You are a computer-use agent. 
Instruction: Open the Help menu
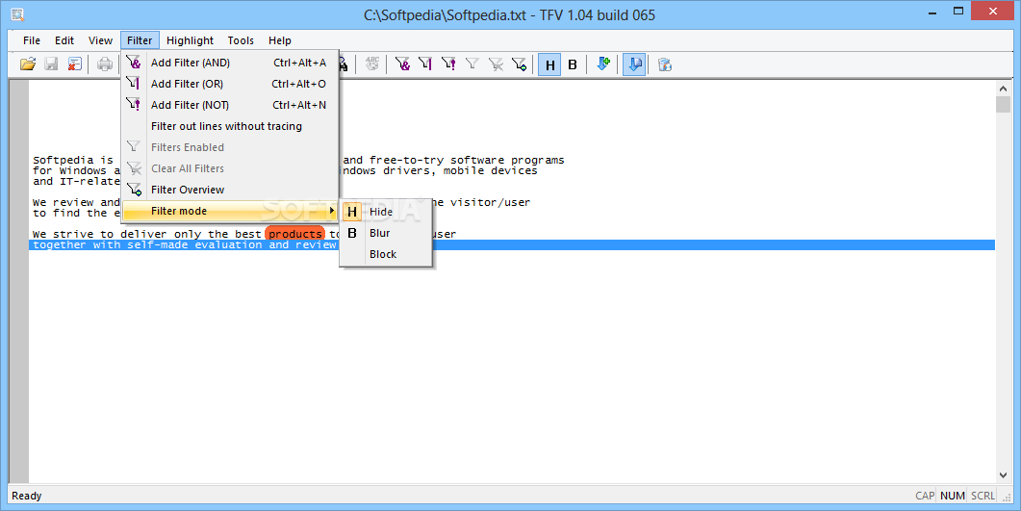[280, 40]
